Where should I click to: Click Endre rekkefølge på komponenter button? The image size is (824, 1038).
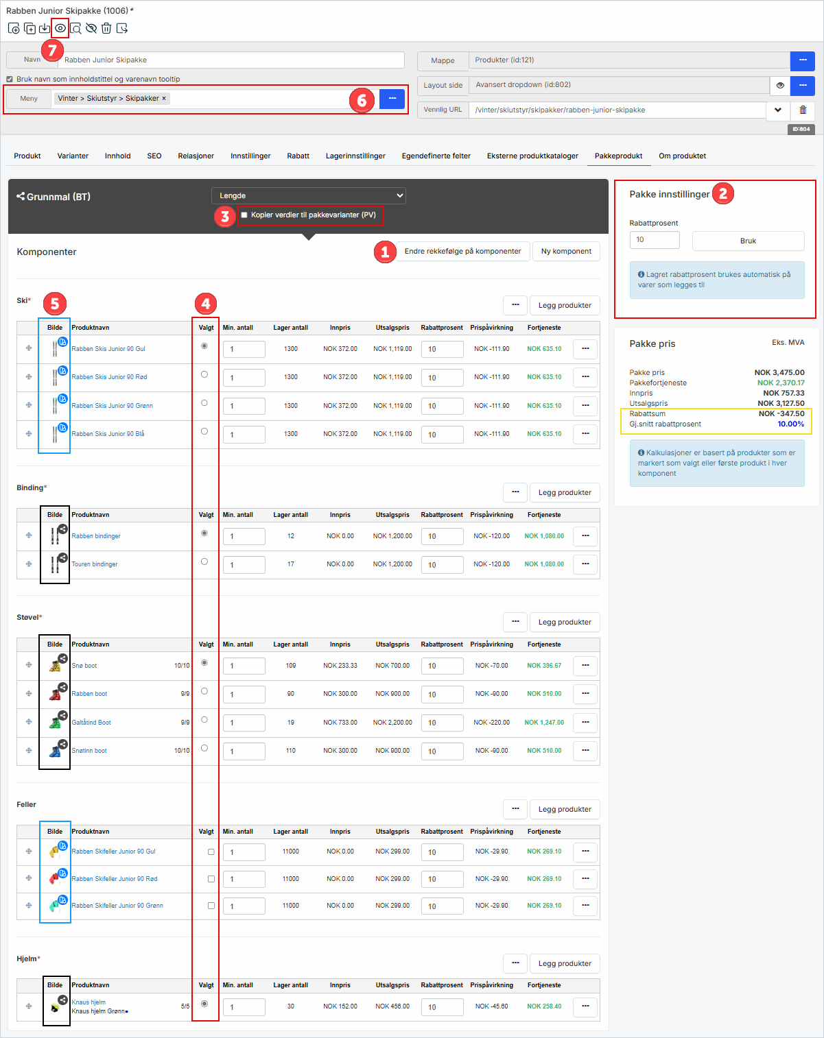(x=462, y=252)
